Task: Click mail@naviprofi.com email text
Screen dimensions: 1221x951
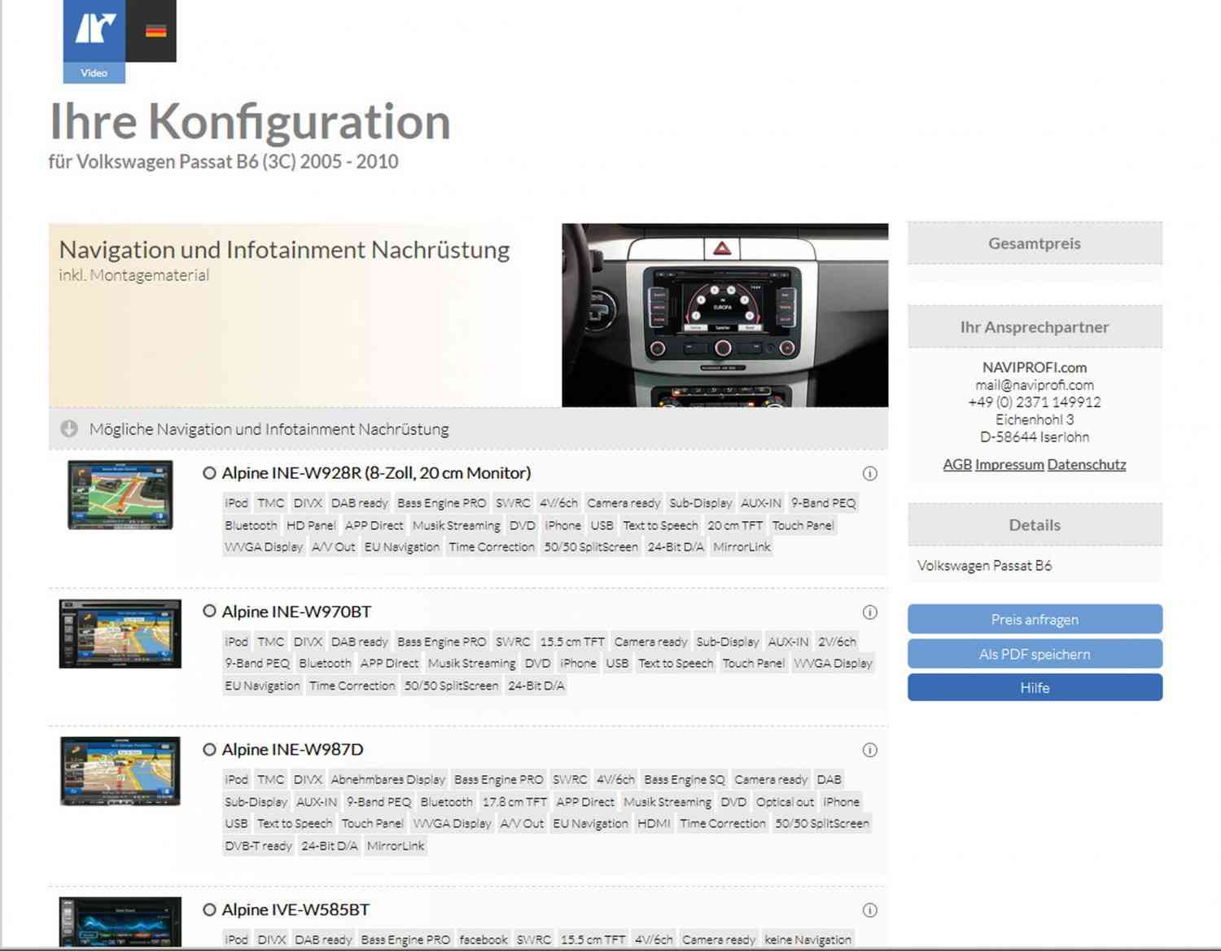Action: point(1035,384)
